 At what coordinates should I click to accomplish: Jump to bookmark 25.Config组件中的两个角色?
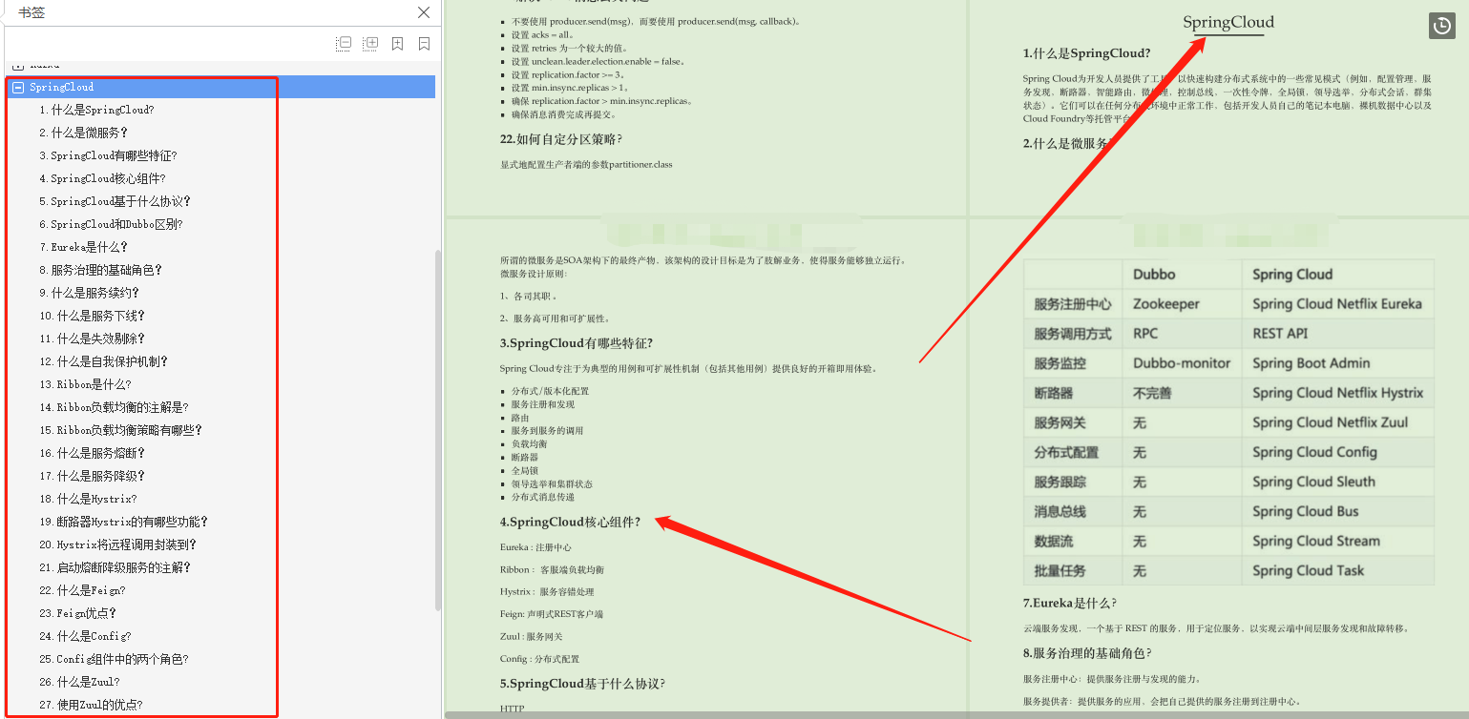(x=114, y=659)
